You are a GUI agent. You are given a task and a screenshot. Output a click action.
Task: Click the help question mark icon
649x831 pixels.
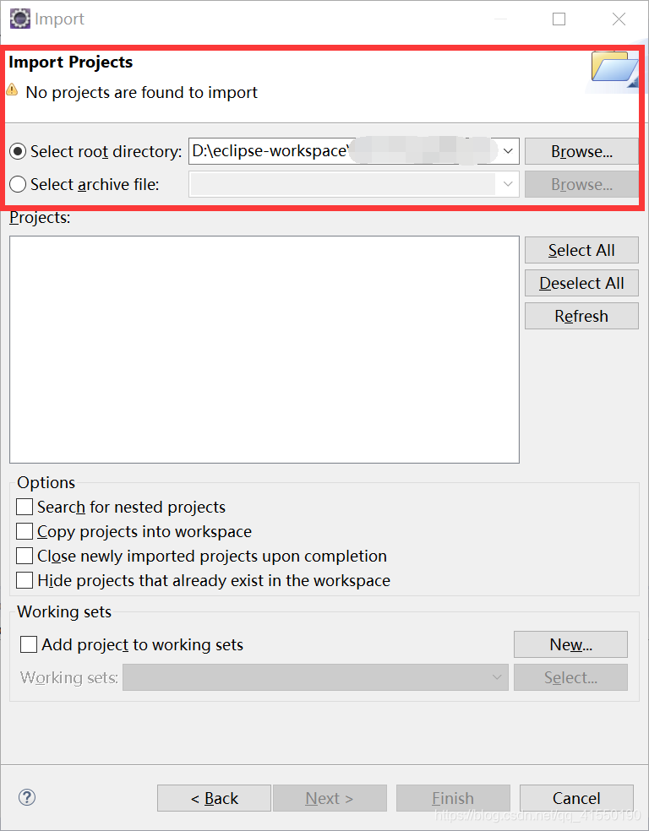pos(26,797)
